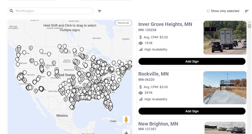Click Remove All on the map

click(x=123, y=23)
